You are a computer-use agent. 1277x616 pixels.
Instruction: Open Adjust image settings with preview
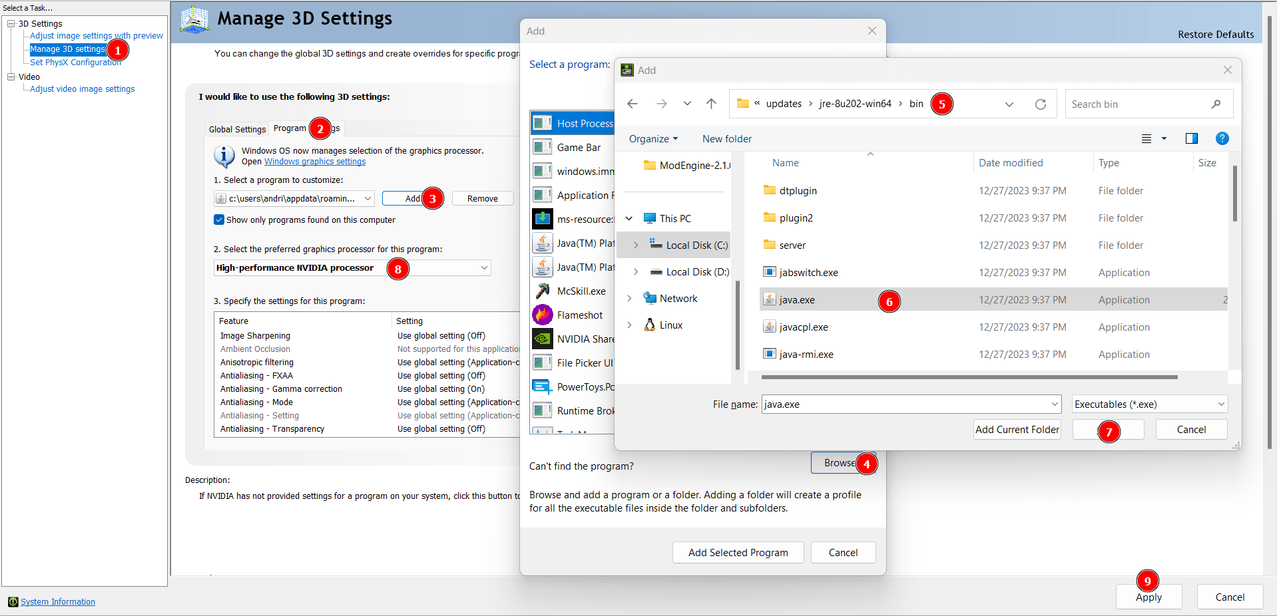tap(97, 36)
